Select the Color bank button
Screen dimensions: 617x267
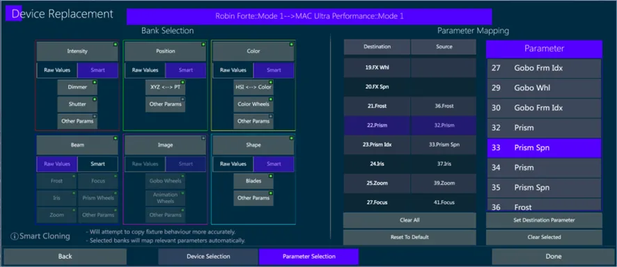coord(253,51)
